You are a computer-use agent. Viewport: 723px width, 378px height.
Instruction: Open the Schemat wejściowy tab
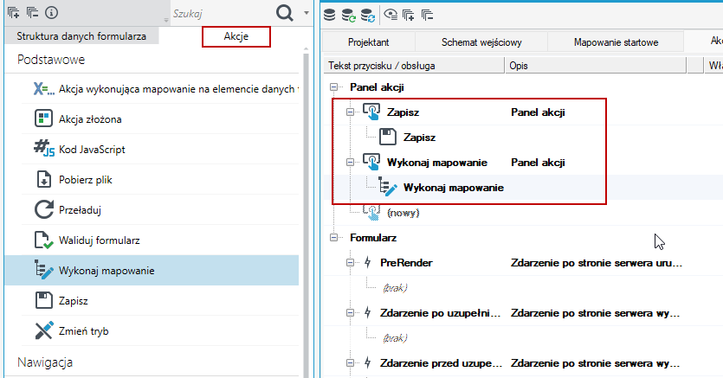tap(481, 42)
